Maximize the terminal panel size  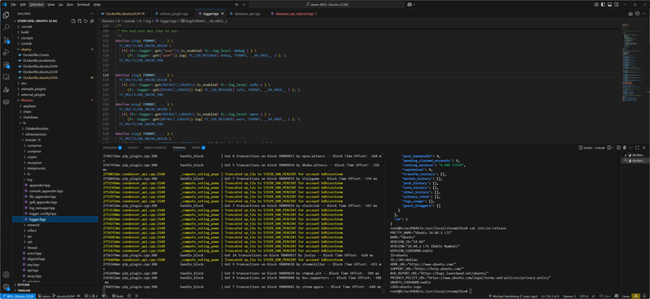[x=637, y=148]
